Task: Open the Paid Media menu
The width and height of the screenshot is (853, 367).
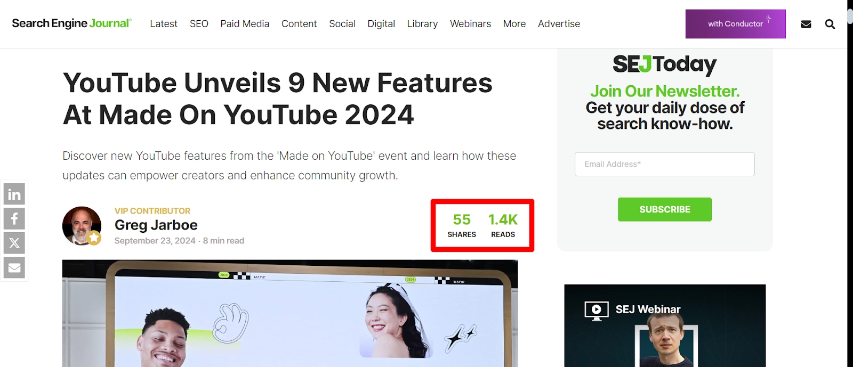Action: tap(245, 24)
